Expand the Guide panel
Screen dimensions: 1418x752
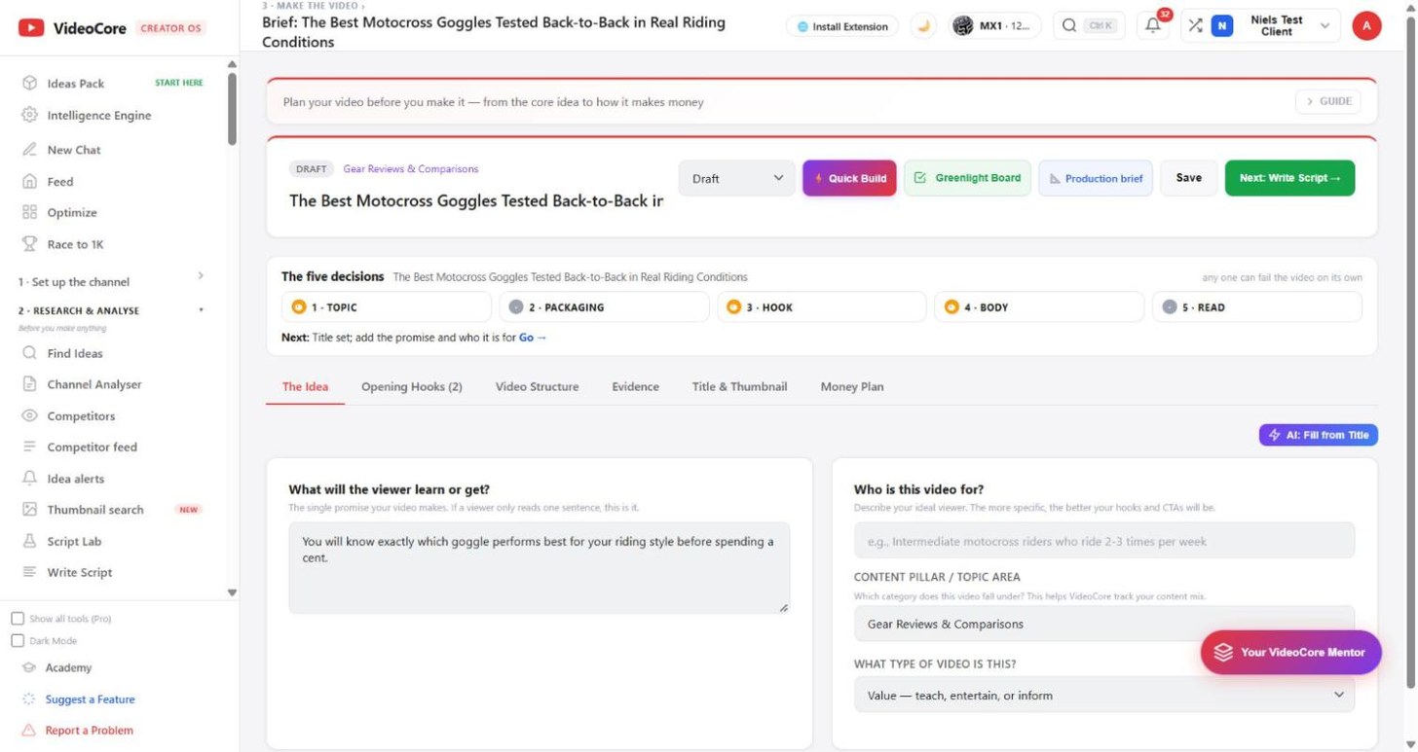click(1328, 101)
